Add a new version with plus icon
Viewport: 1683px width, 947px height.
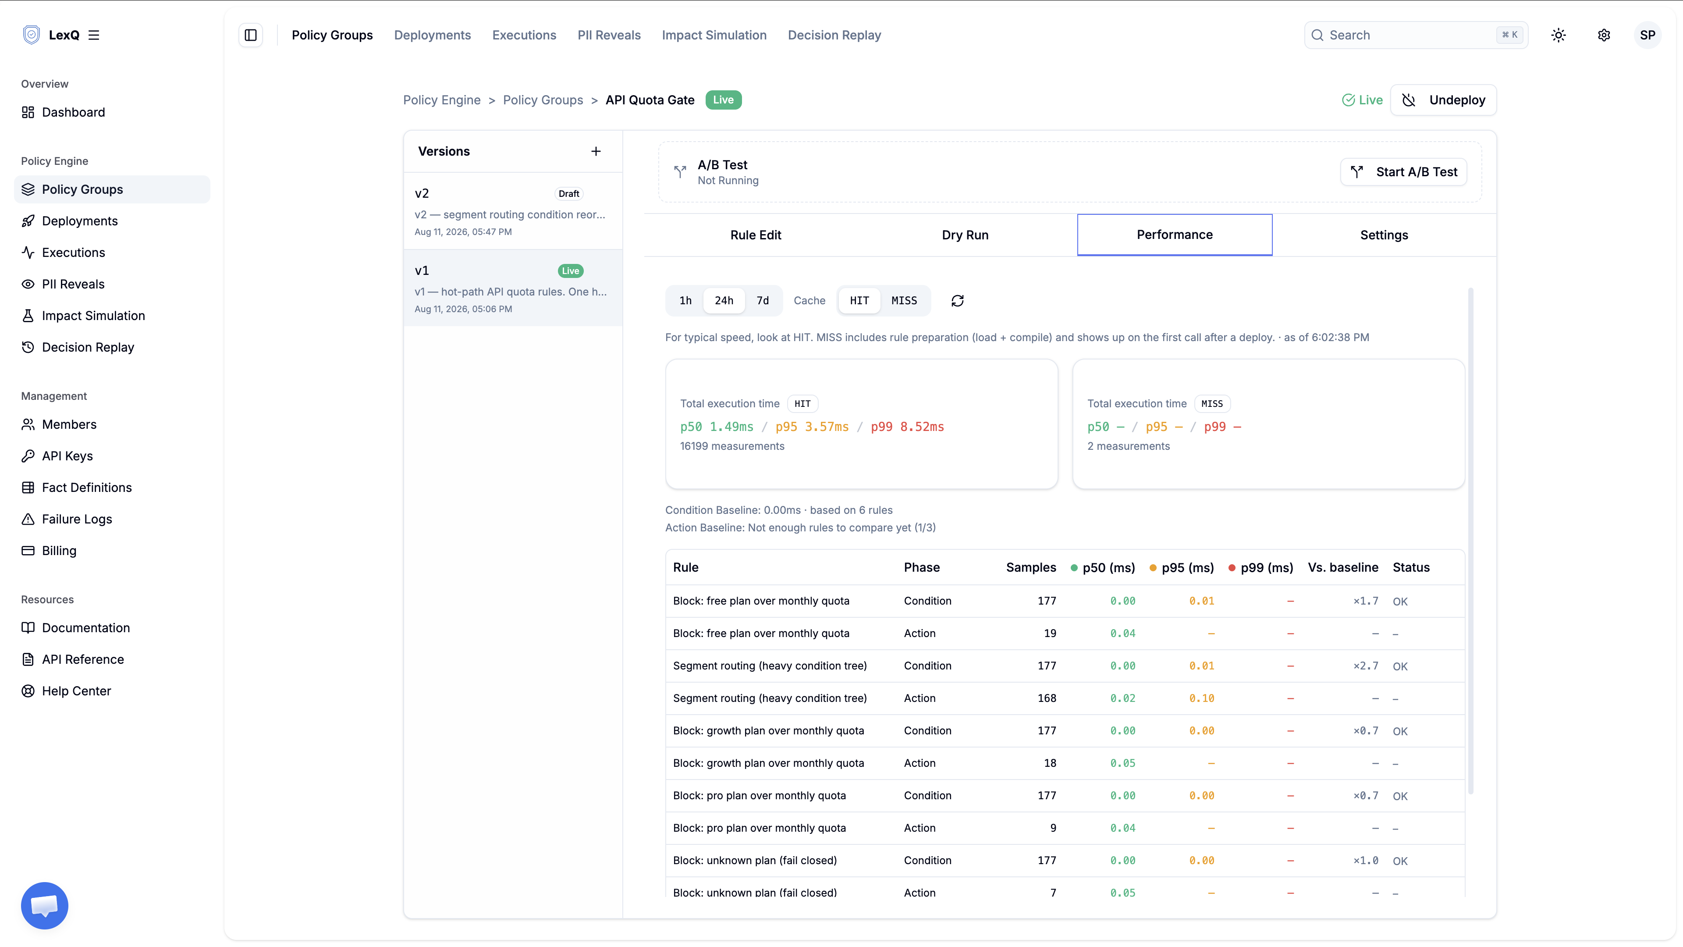[596, 152]
